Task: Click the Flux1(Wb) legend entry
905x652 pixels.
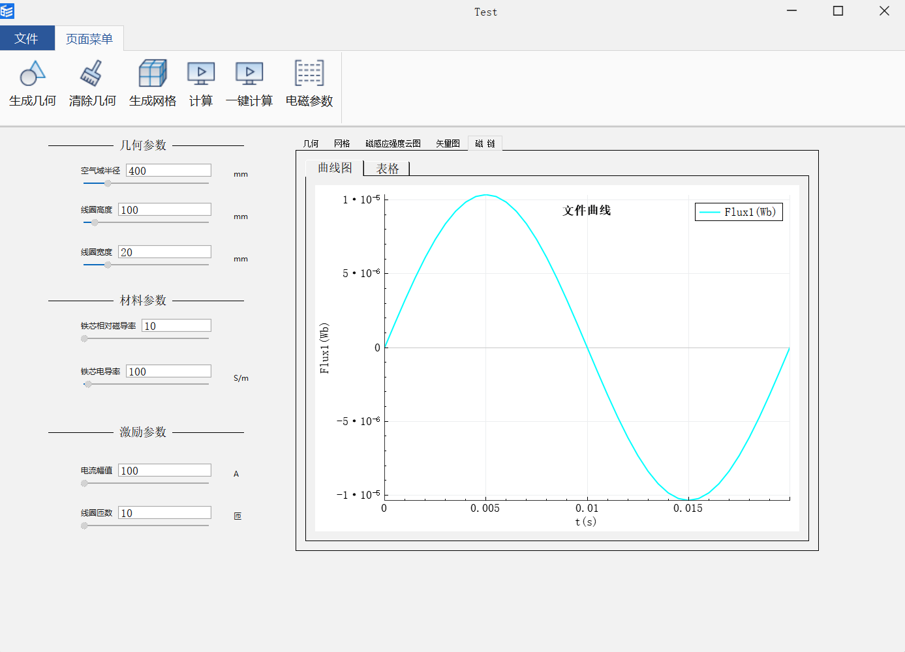Action: tap(739, 212)
